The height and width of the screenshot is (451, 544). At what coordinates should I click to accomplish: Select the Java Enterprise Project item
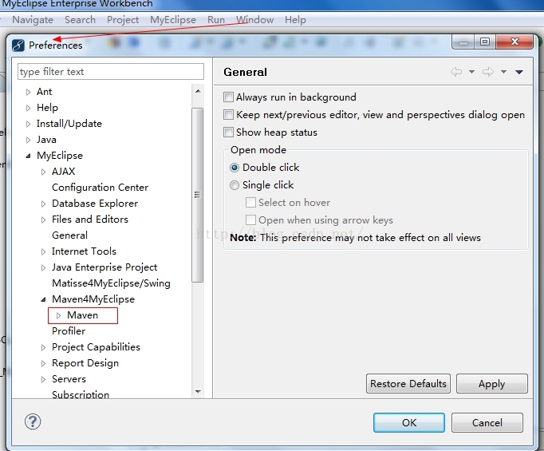[104, 267]
